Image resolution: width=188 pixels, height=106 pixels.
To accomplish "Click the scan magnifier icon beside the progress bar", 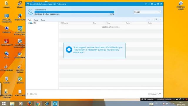I will click(x=30, y=12).
